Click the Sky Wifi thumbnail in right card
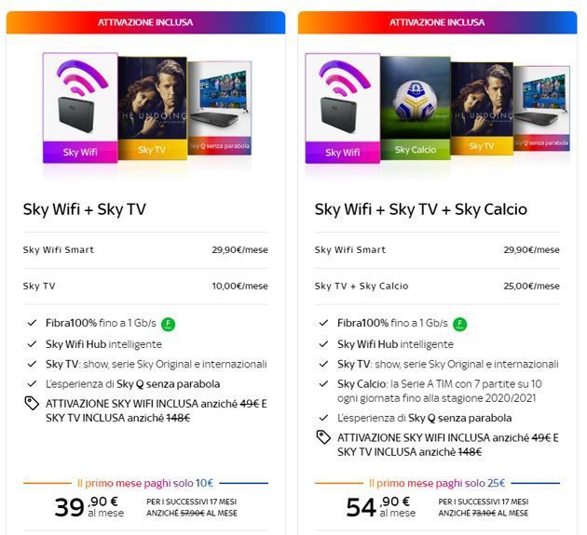This screenshot has width=587, height=535. [343, 107]
